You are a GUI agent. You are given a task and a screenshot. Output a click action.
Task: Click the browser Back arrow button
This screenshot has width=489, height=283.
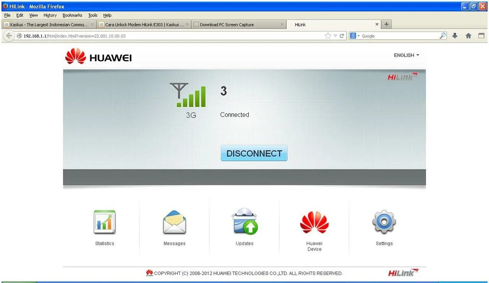(x=9, y=36)
